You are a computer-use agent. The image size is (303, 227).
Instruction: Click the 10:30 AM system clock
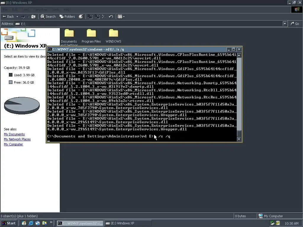coord(291,223)
